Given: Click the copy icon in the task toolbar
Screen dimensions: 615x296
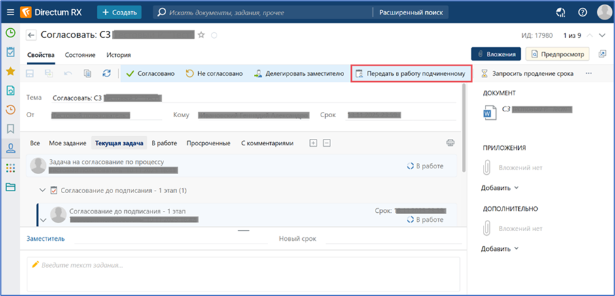Looking at the screenshot, I should (x=88, y=74).
